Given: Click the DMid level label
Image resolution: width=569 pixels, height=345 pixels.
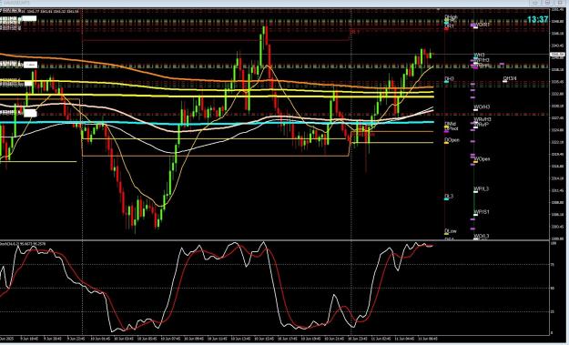Looking at the screenshot, I should coord(451,124).
